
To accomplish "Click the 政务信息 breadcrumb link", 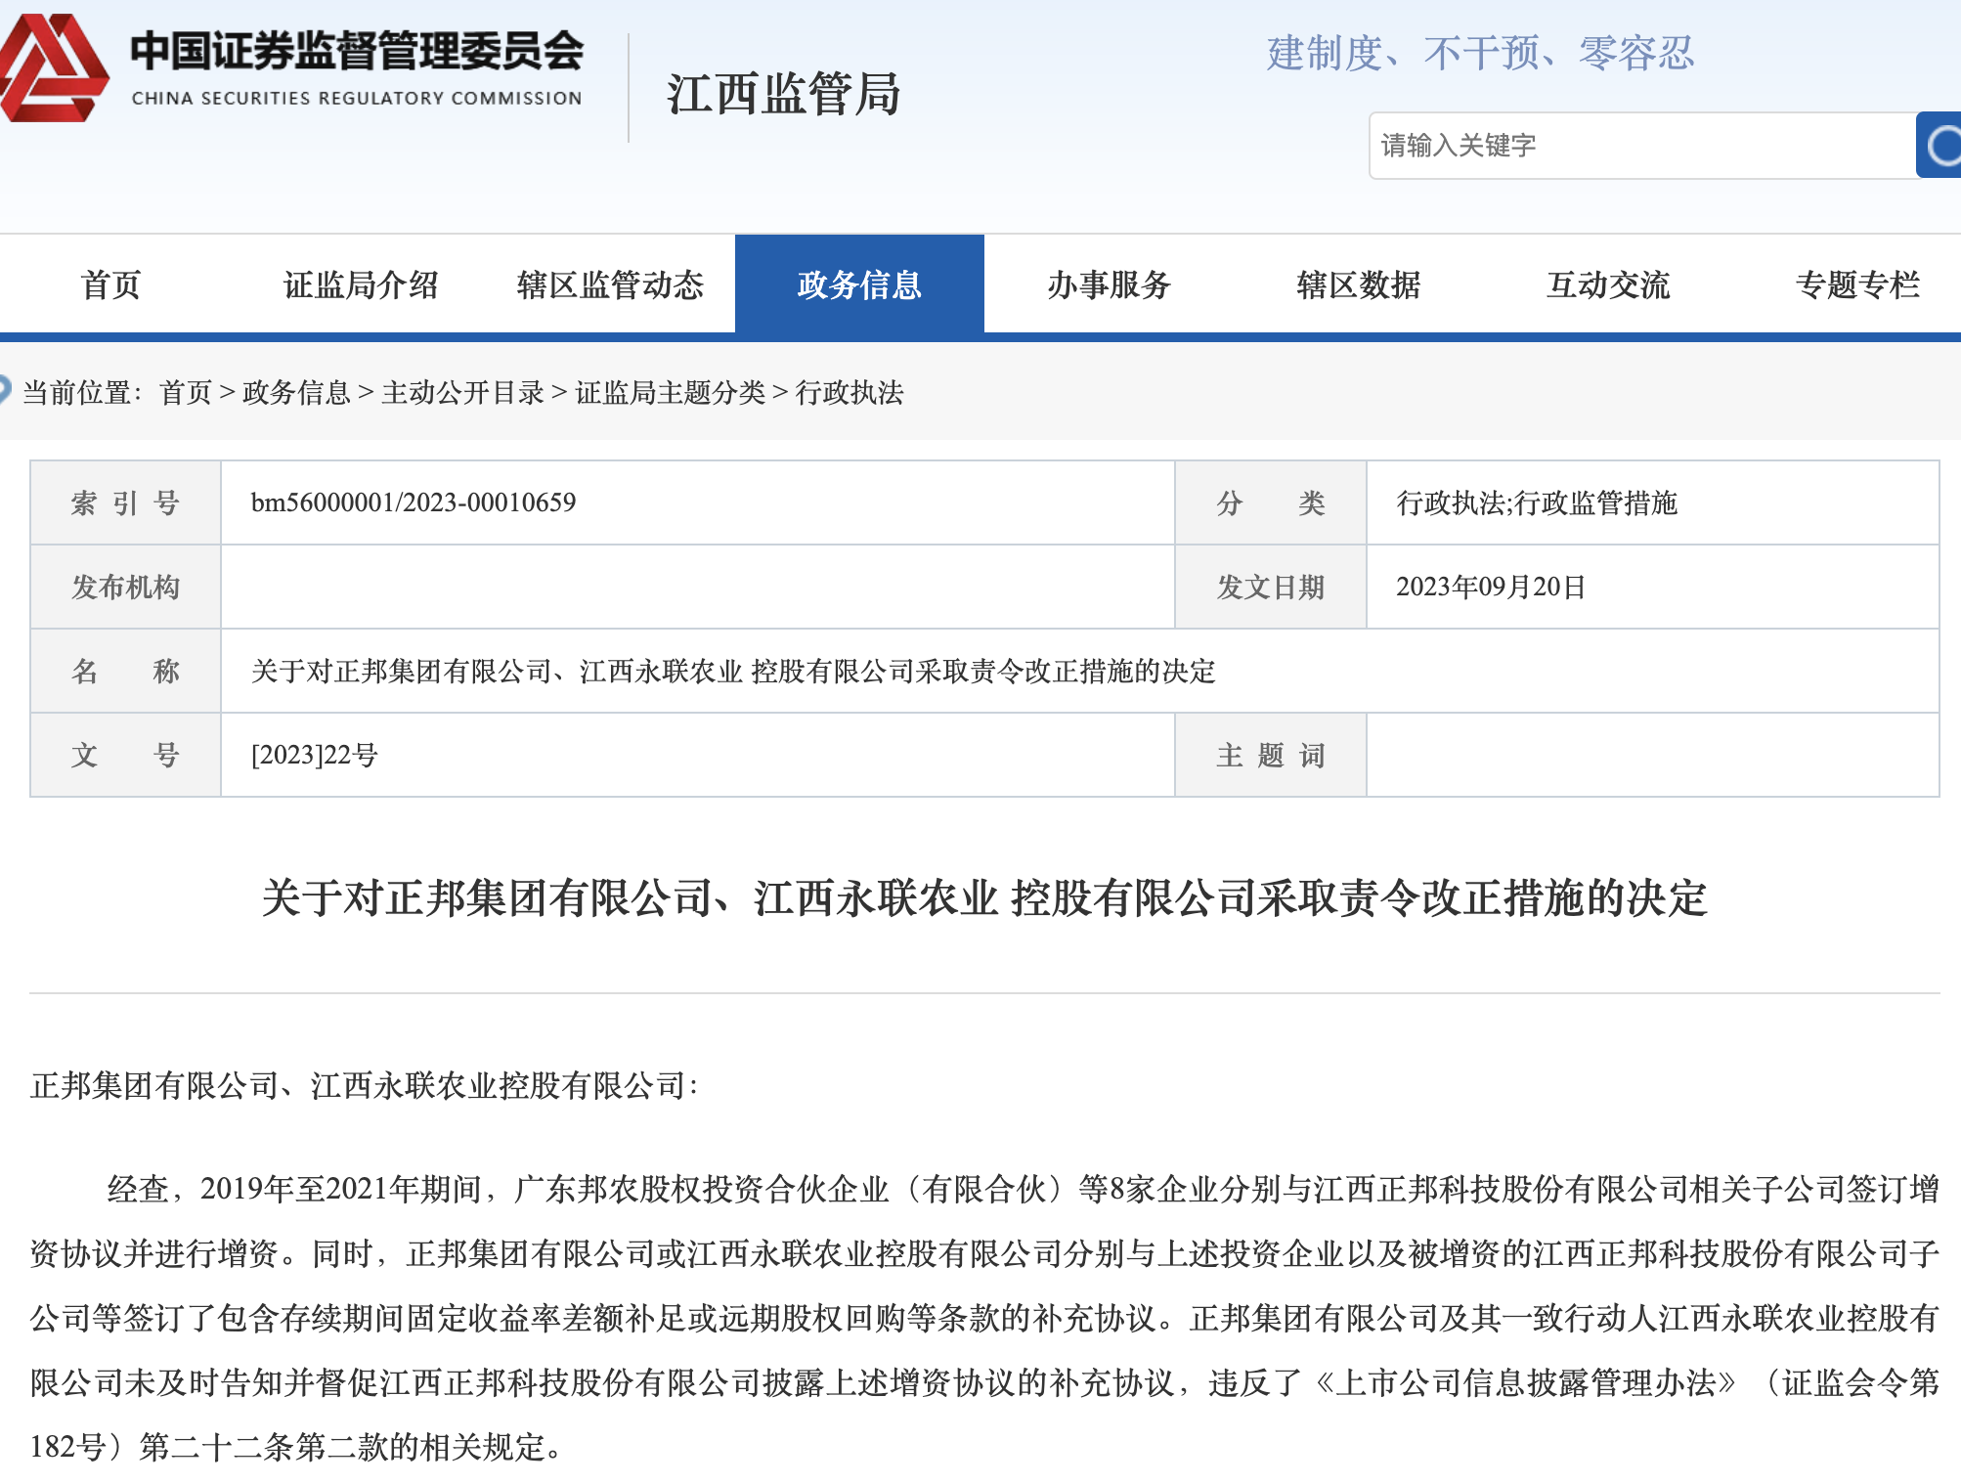I will pos(296,392).
